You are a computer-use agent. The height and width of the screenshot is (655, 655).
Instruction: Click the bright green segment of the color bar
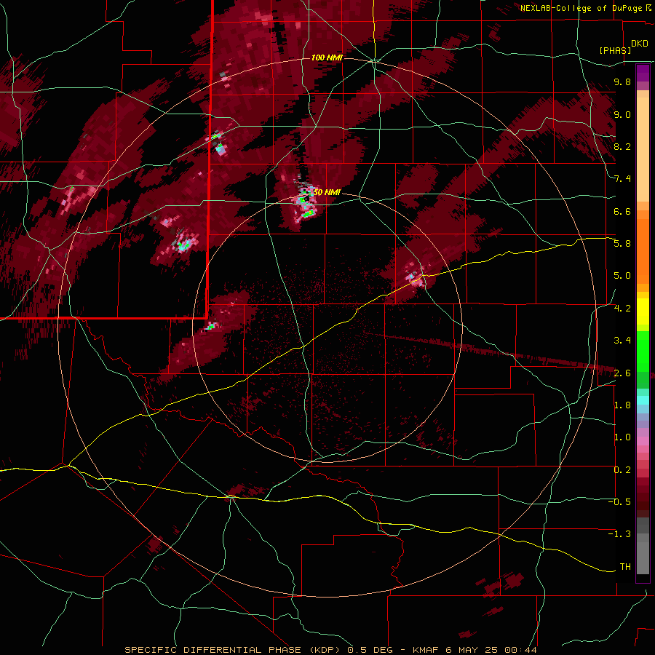tap(643, 352)
